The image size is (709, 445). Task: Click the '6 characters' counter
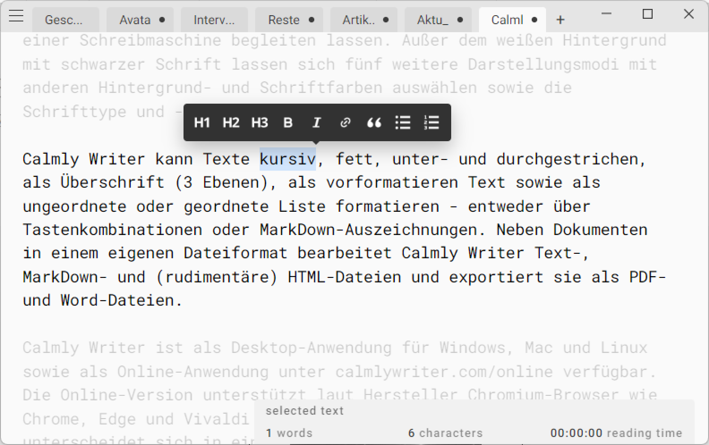point(445,433)
